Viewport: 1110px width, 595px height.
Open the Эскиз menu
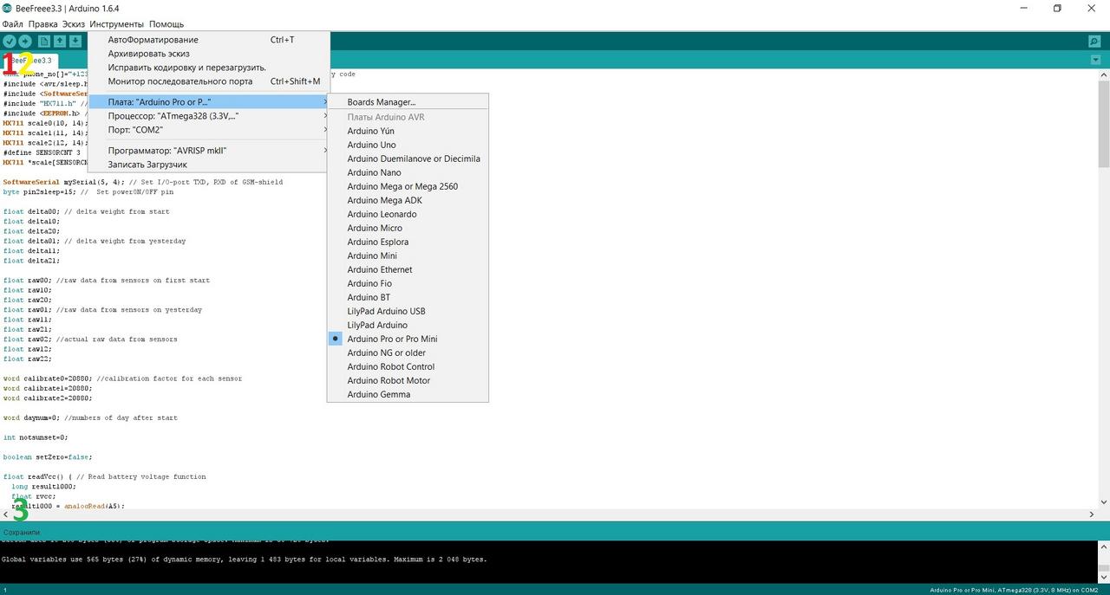pyautogui.click(x=74, y=24)
